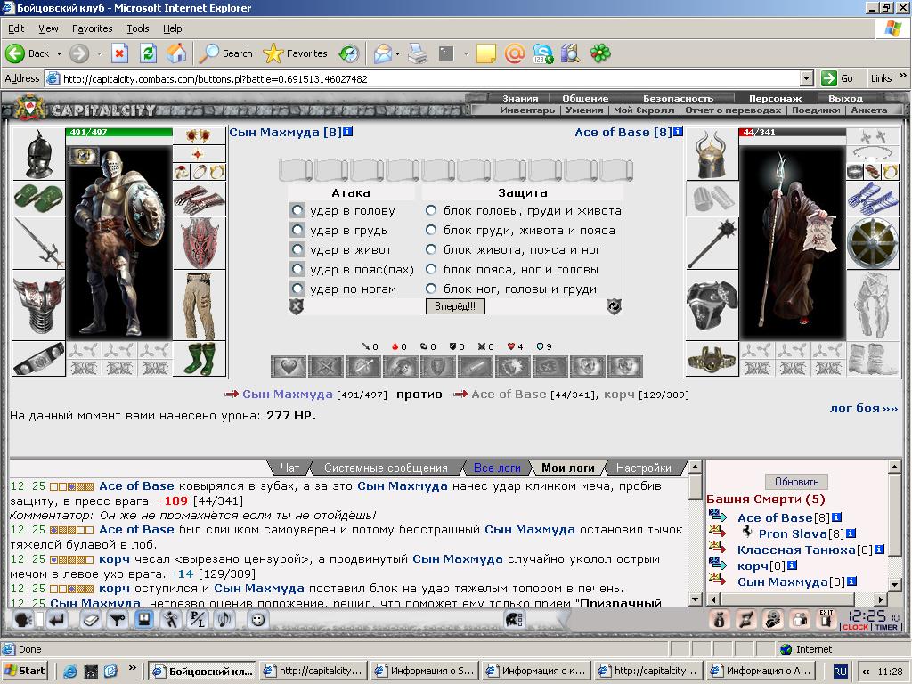
Task: Open info icon next to Сын Махмуда [8] header
Action: coord(348,132)
